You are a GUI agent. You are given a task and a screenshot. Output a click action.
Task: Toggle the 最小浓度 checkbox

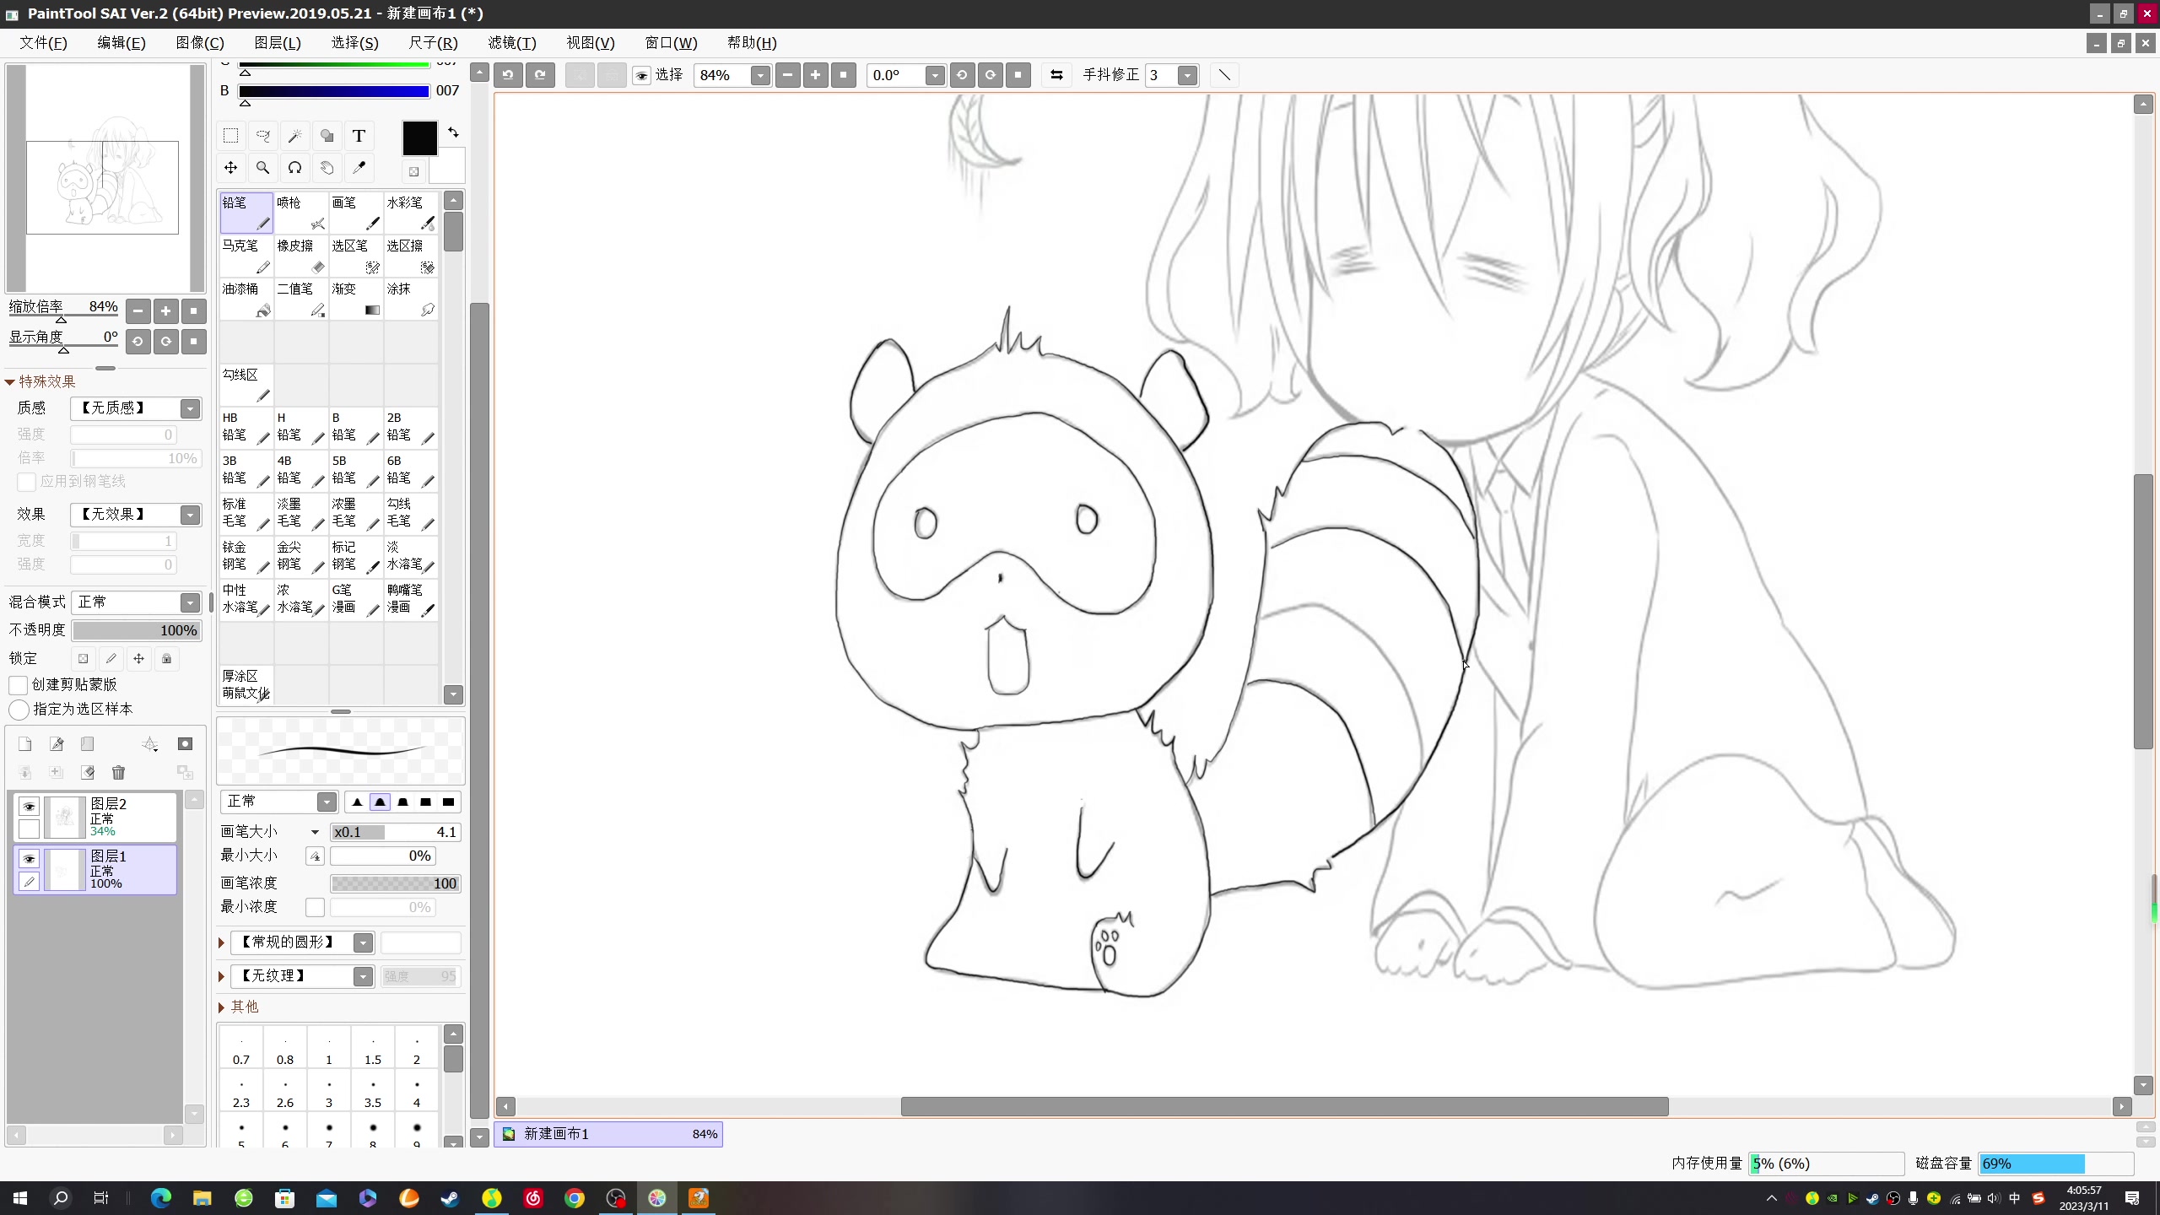point(315,907)
